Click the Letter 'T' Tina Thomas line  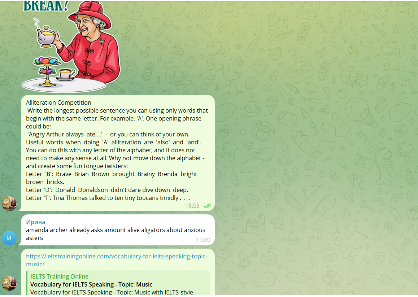108,198
